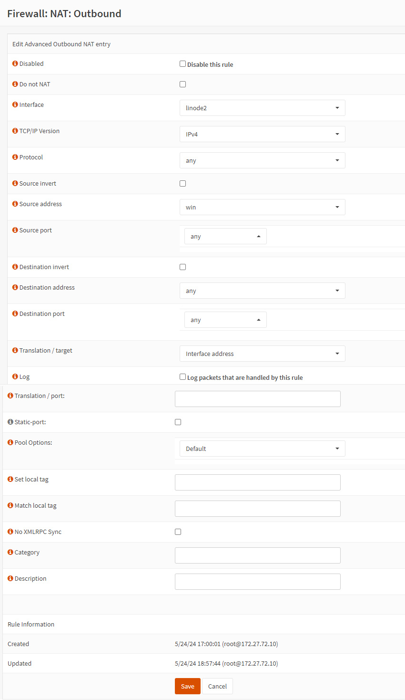This screenshot has height=700, width=405.
Task: Show help for Source invert
Action: tap(15, 183)
